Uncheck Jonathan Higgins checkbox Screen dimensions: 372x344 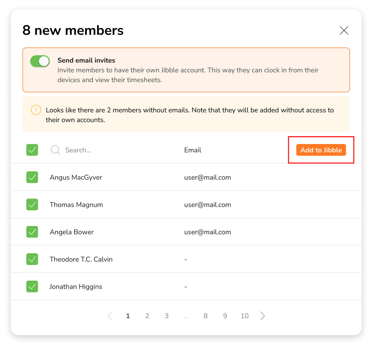pos(32,286)
